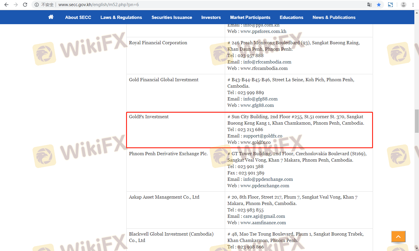Click the browser back arrow
Viewport: 419px width, 251px height.
[x=6, y=5]
